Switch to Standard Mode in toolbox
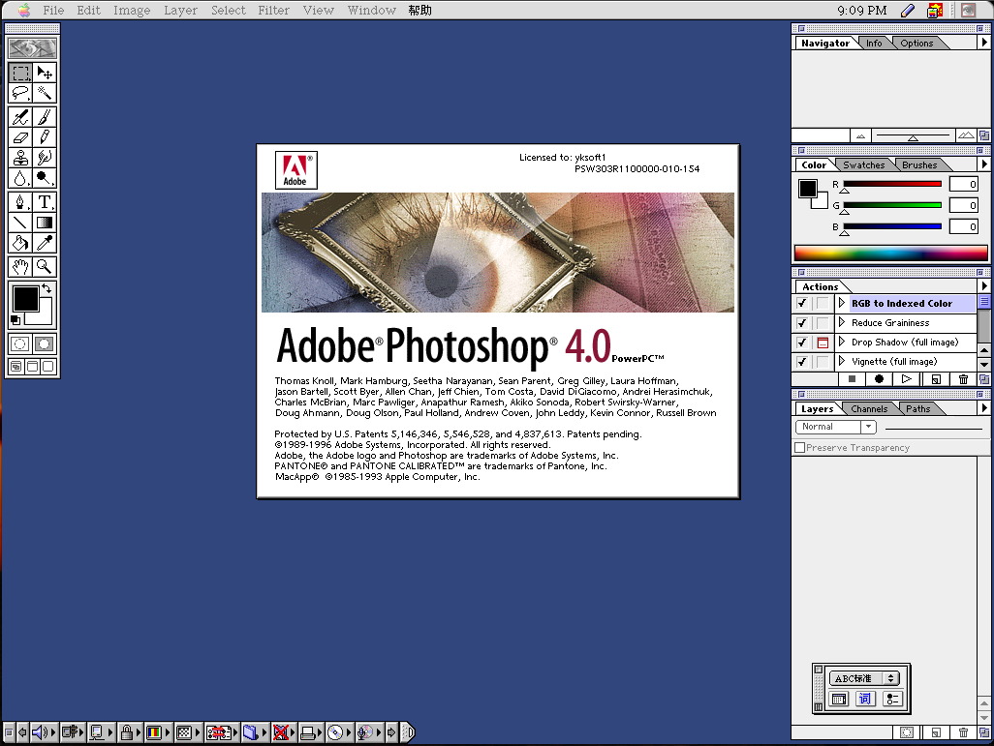Viewport: 994px width, 746px height. 20,343
